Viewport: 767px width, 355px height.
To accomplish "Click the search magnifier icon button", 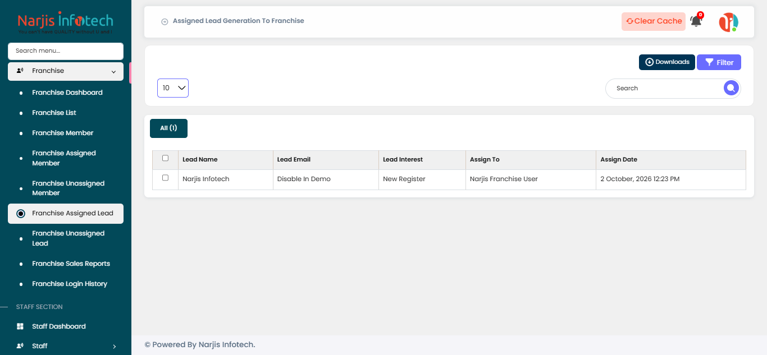I will (731, 88).
